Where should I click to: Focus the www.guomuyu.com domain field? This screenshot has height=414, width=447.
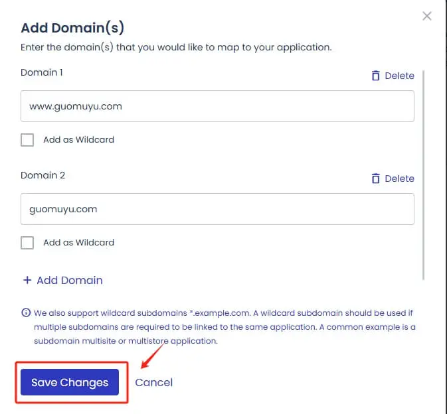click(217, 106)
